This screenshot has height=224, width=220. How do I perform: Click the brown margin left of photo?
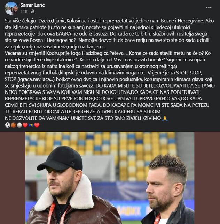(13, 178)
